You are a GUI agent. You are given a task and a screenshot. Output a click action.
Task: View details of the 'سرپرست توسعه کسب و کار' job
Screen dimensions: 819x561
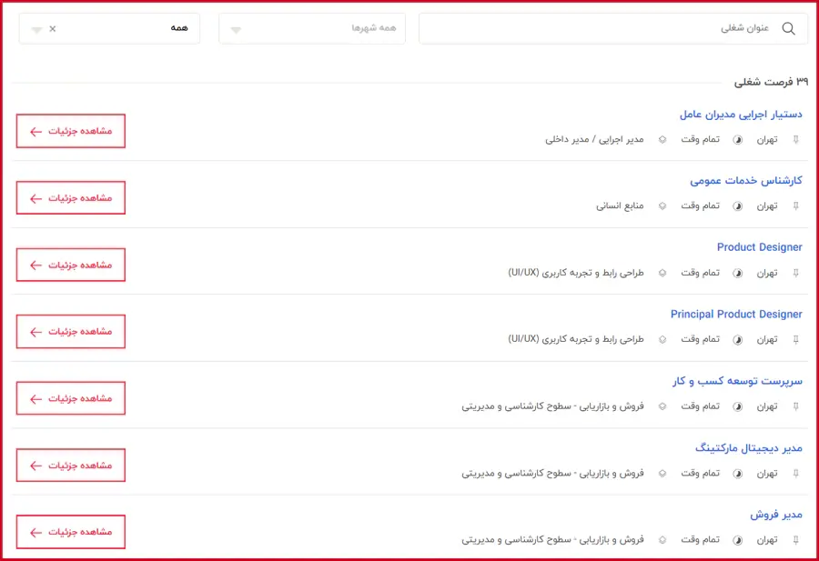point(71,398)
